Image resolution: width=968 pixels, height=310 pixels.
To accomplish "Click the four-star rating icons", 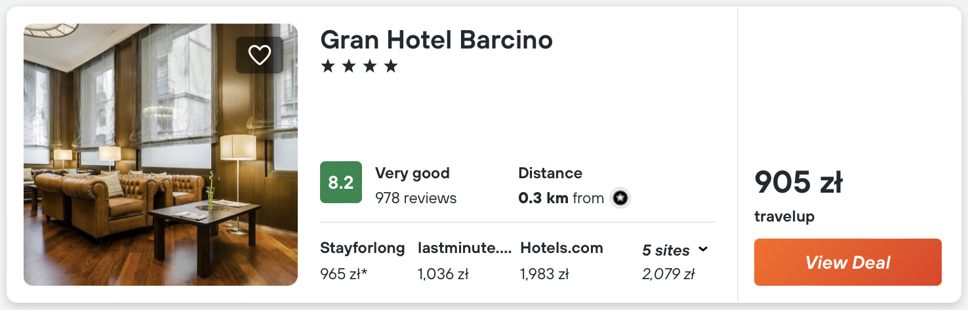I will [x=359, y=66].
